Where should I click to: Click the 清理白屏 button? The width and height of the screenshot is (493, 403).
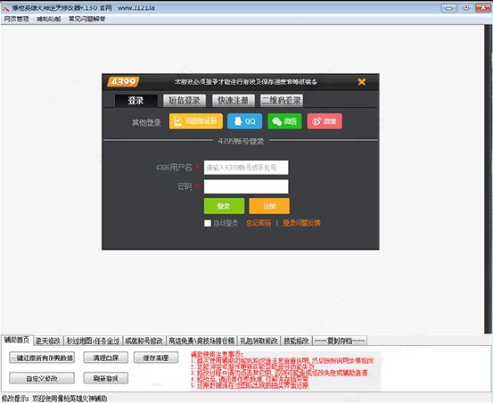(x=105, y=358)
